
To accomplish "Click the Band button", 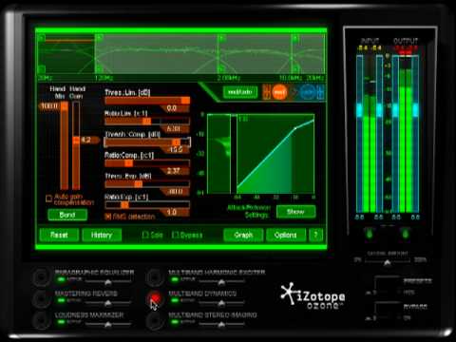I will pyautogui.click(x=67, y=215).
